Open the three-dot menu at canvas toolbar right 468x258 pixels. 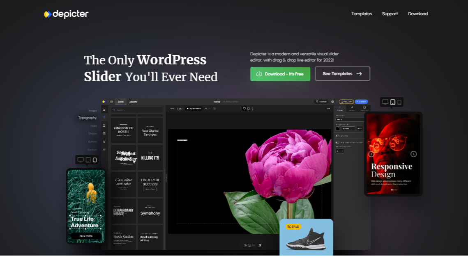pos(328,109)
